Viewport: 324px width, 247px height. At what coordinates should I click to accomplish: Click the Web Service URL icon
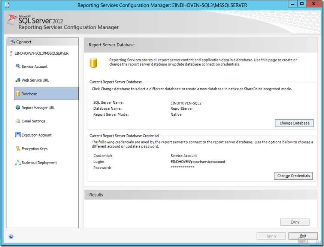click(x=18, y=80)
